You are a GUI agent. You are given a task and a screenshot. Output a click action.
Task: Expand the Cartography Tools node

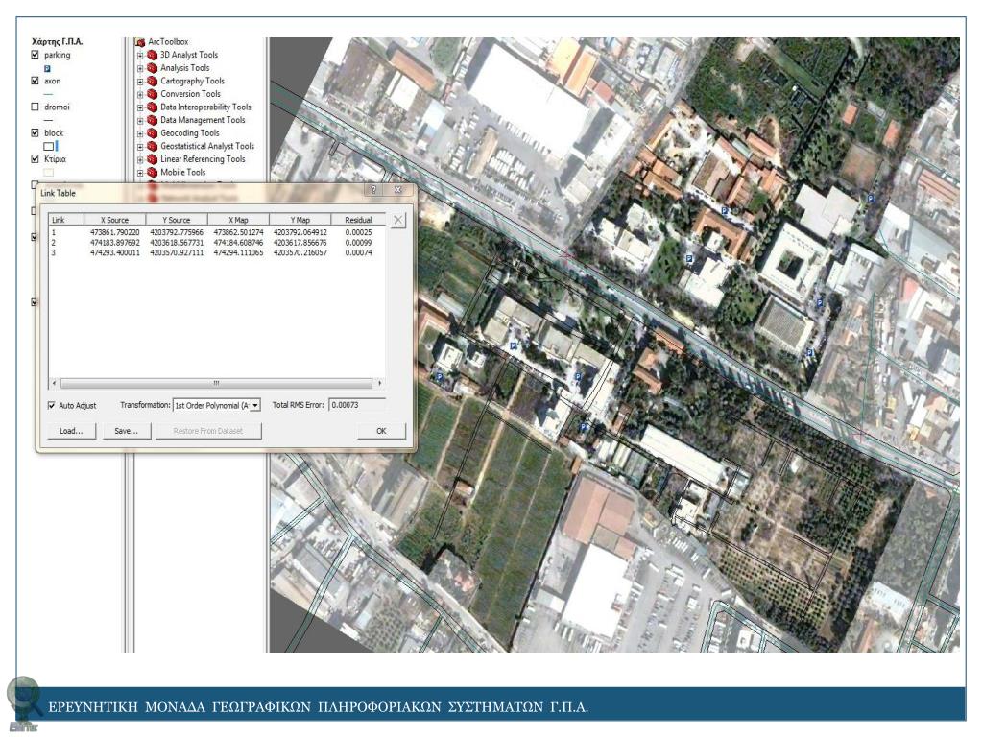click(140, 82)
